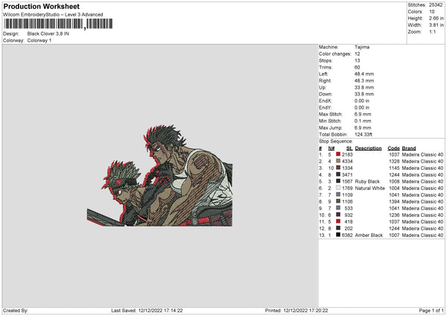Click the Stops value 13
447x316 pixels.
pos(357,60)
